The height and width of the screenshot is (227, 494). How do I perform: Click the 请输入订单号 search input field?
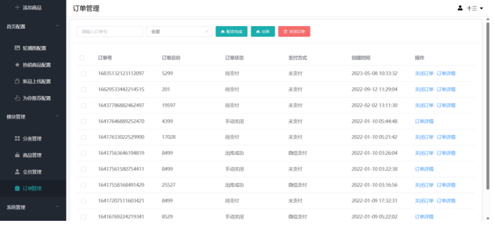pyautogui.click(x=109, y=32)
